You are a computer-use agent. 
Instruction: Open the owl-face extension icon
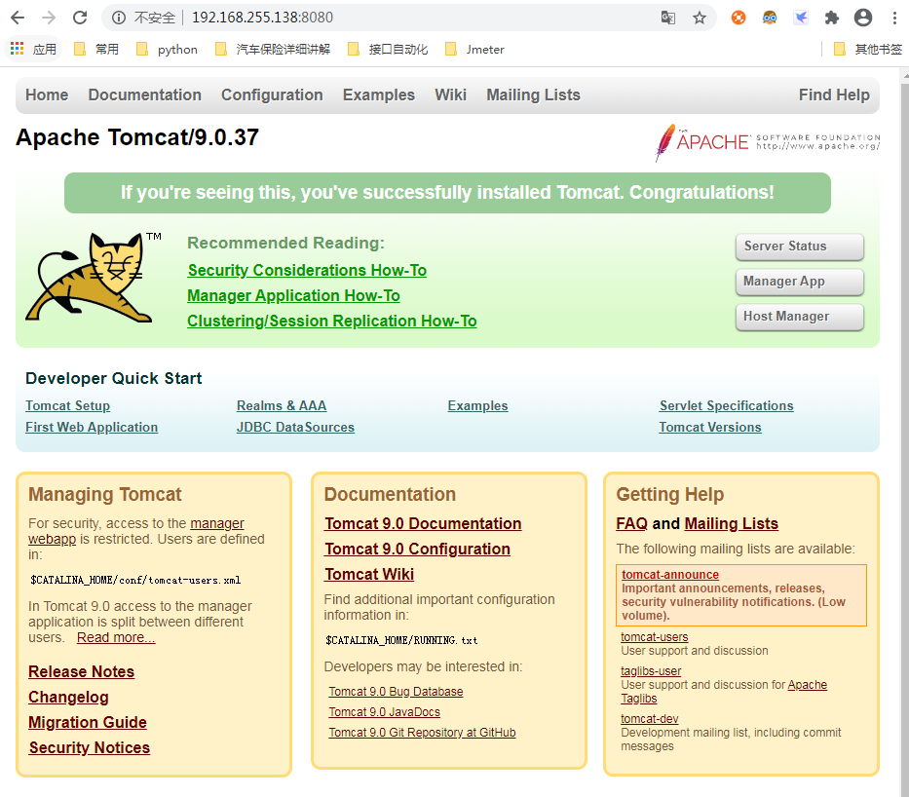tap(770, 18)
